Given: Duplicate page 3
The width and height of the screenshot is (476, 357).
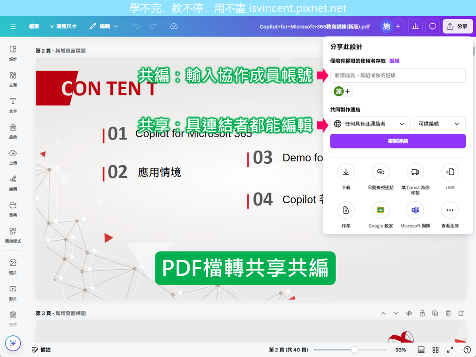Looking at the screenshot, I should [435, 313].
